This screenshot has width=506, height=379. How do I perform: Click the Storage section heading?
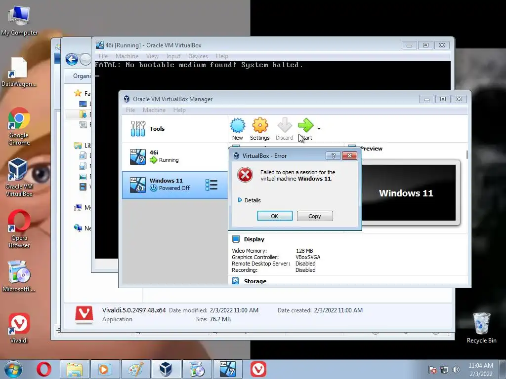tap(255, 281)
